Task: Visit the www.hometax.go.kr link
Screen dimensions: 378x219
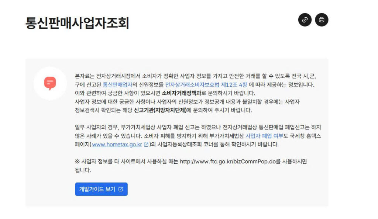Action: click(117, 145)
